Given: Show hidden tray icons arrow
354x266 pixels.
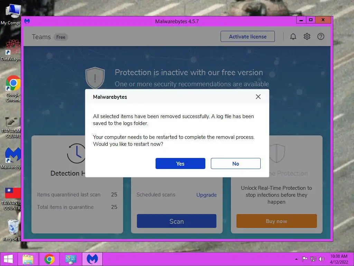Looking at the screenshot, I should (296, 259).
